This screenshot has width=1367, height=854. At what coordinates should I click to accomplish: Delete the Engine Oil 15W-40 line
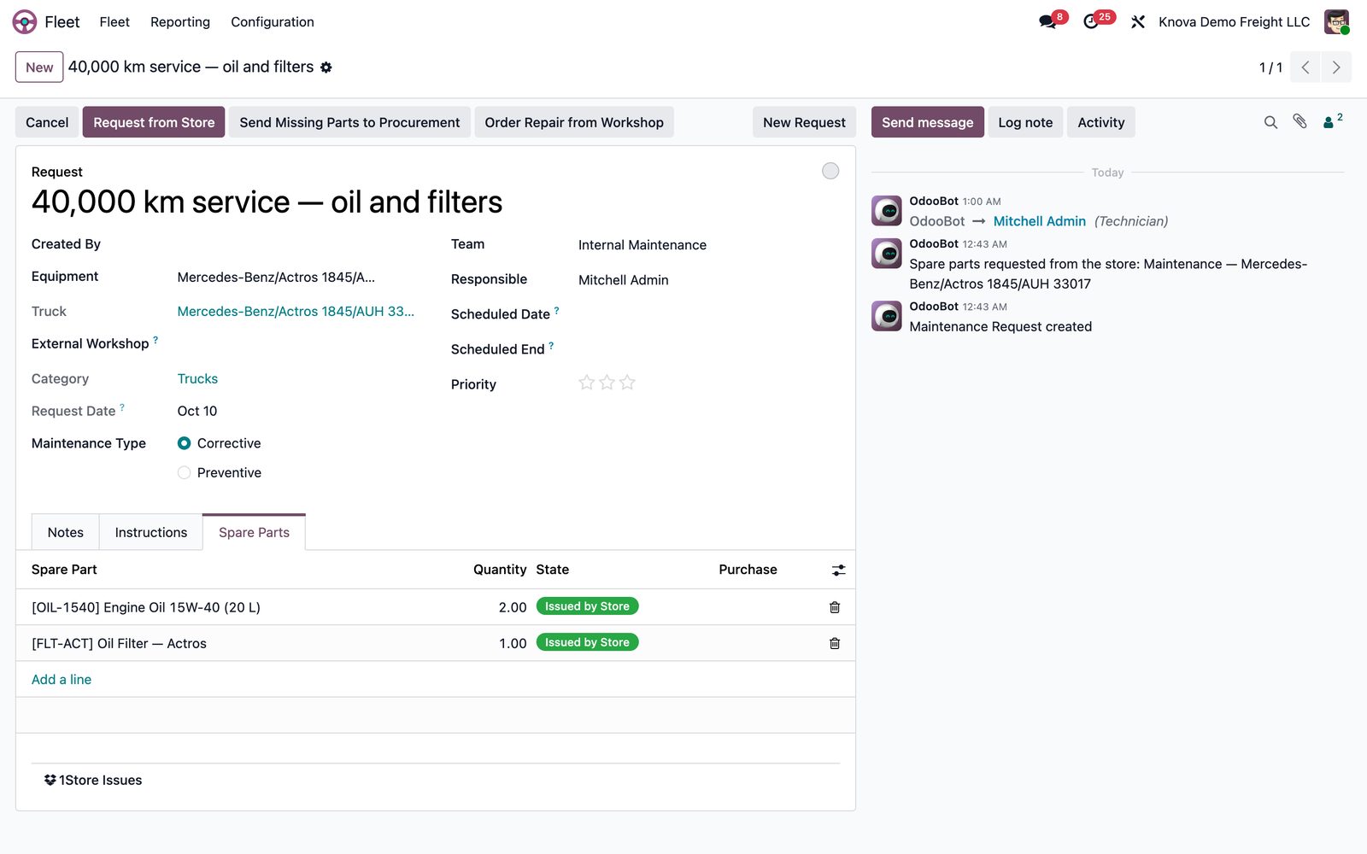tap(835, 607)
